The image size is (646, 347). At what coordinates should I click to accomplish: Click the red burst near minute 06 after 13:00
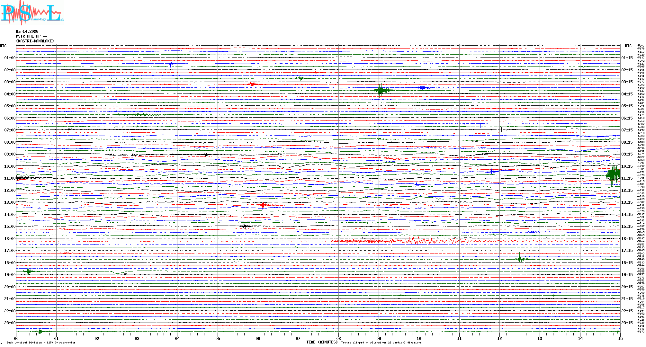[x=263, y=205]
